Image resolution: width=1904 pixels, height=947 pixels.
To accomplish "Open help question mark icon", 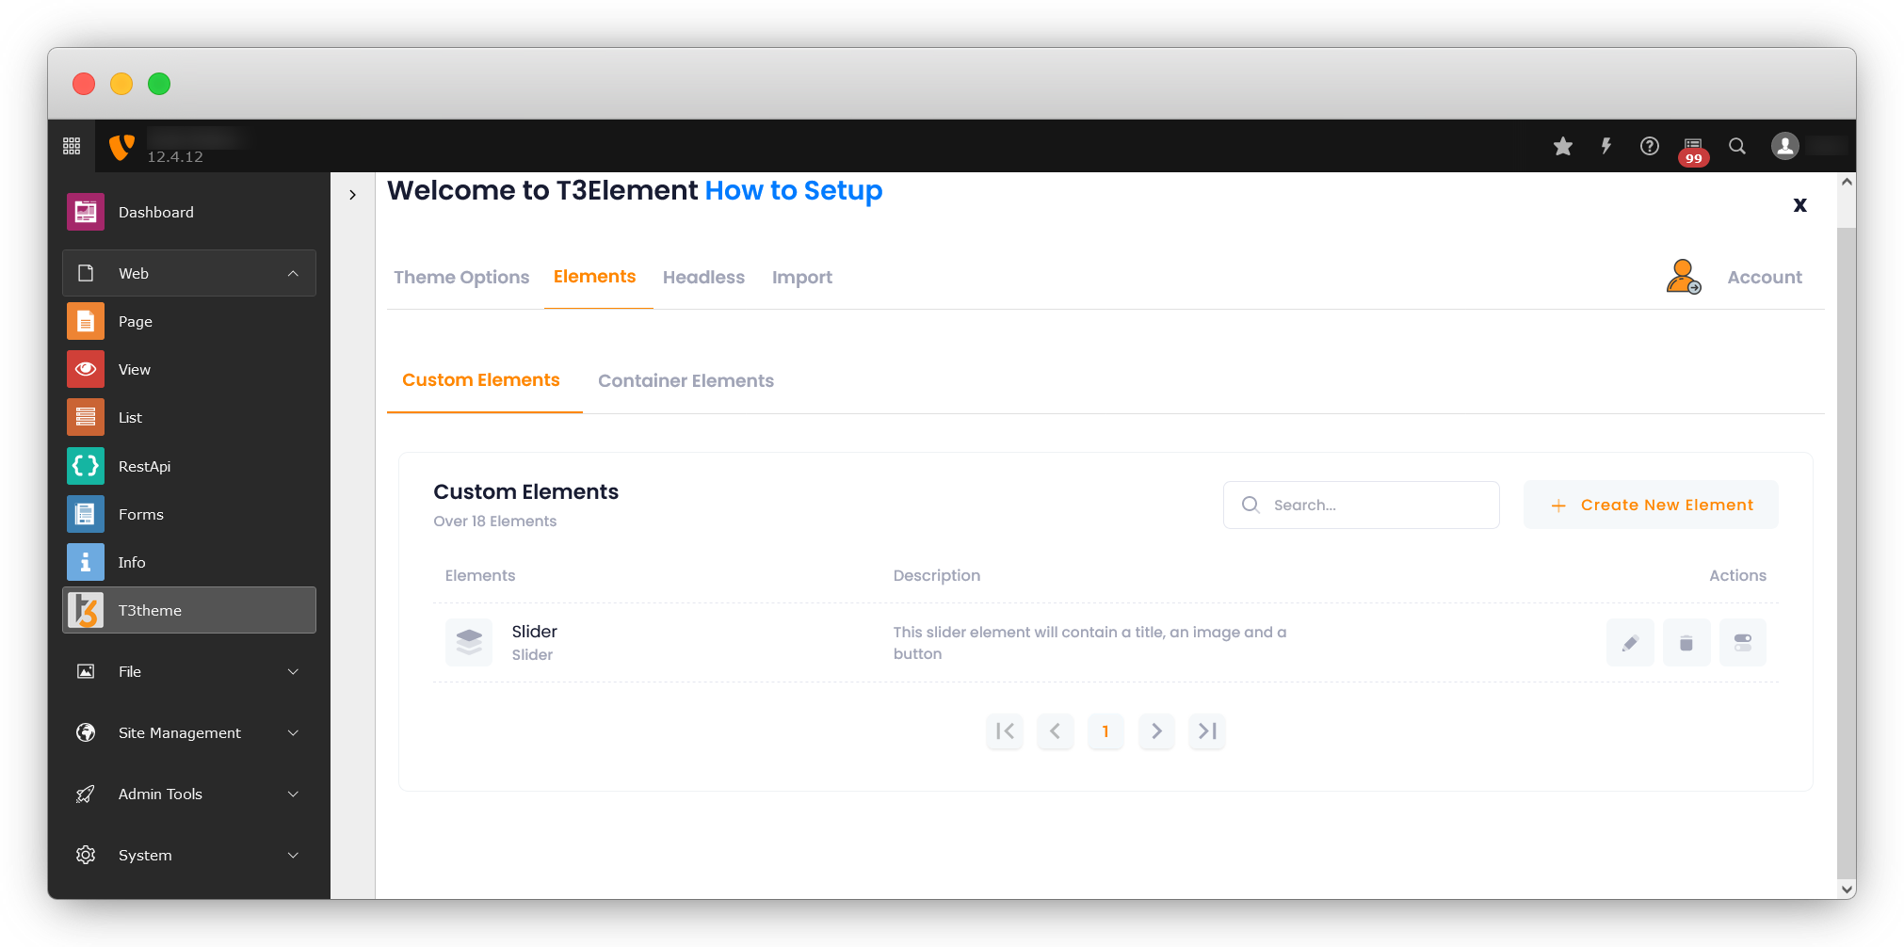I will 1650,146.
